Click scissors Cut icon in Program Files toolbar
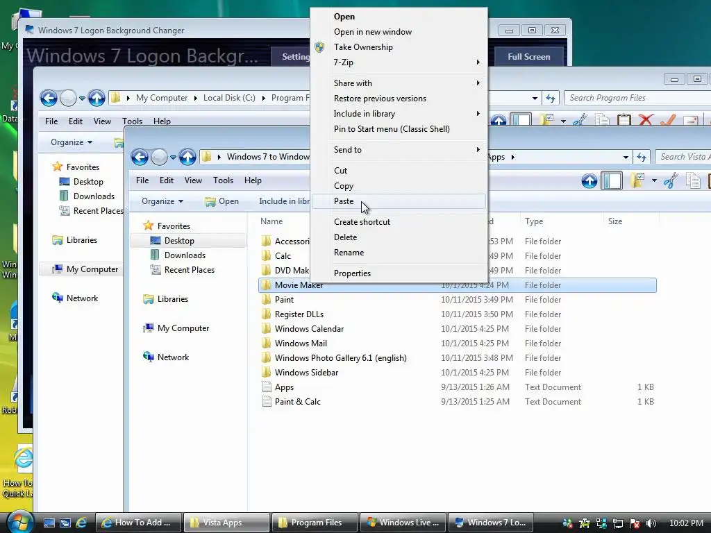Image resolution: width=711 pixels, height=533 pixels. tap(580, 119)
